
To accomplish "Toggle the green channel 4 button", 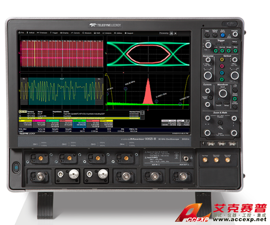I will point(222,79).
